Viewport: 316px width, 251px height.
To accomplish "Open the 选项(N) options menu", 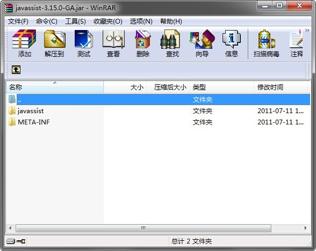I will pyautogui.click(x=141, y=21).
